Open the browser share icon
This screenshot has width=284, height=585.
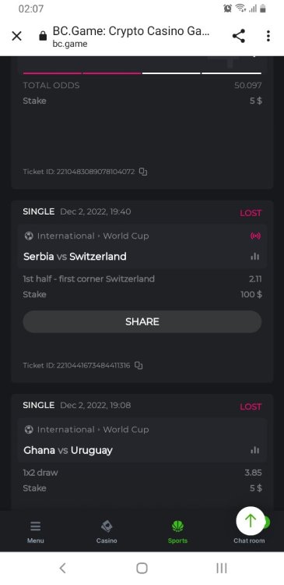pos(239,36)
